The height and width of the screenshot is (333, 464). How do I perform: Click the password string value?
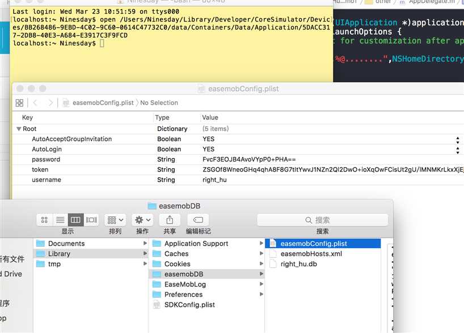coord(249,160)
